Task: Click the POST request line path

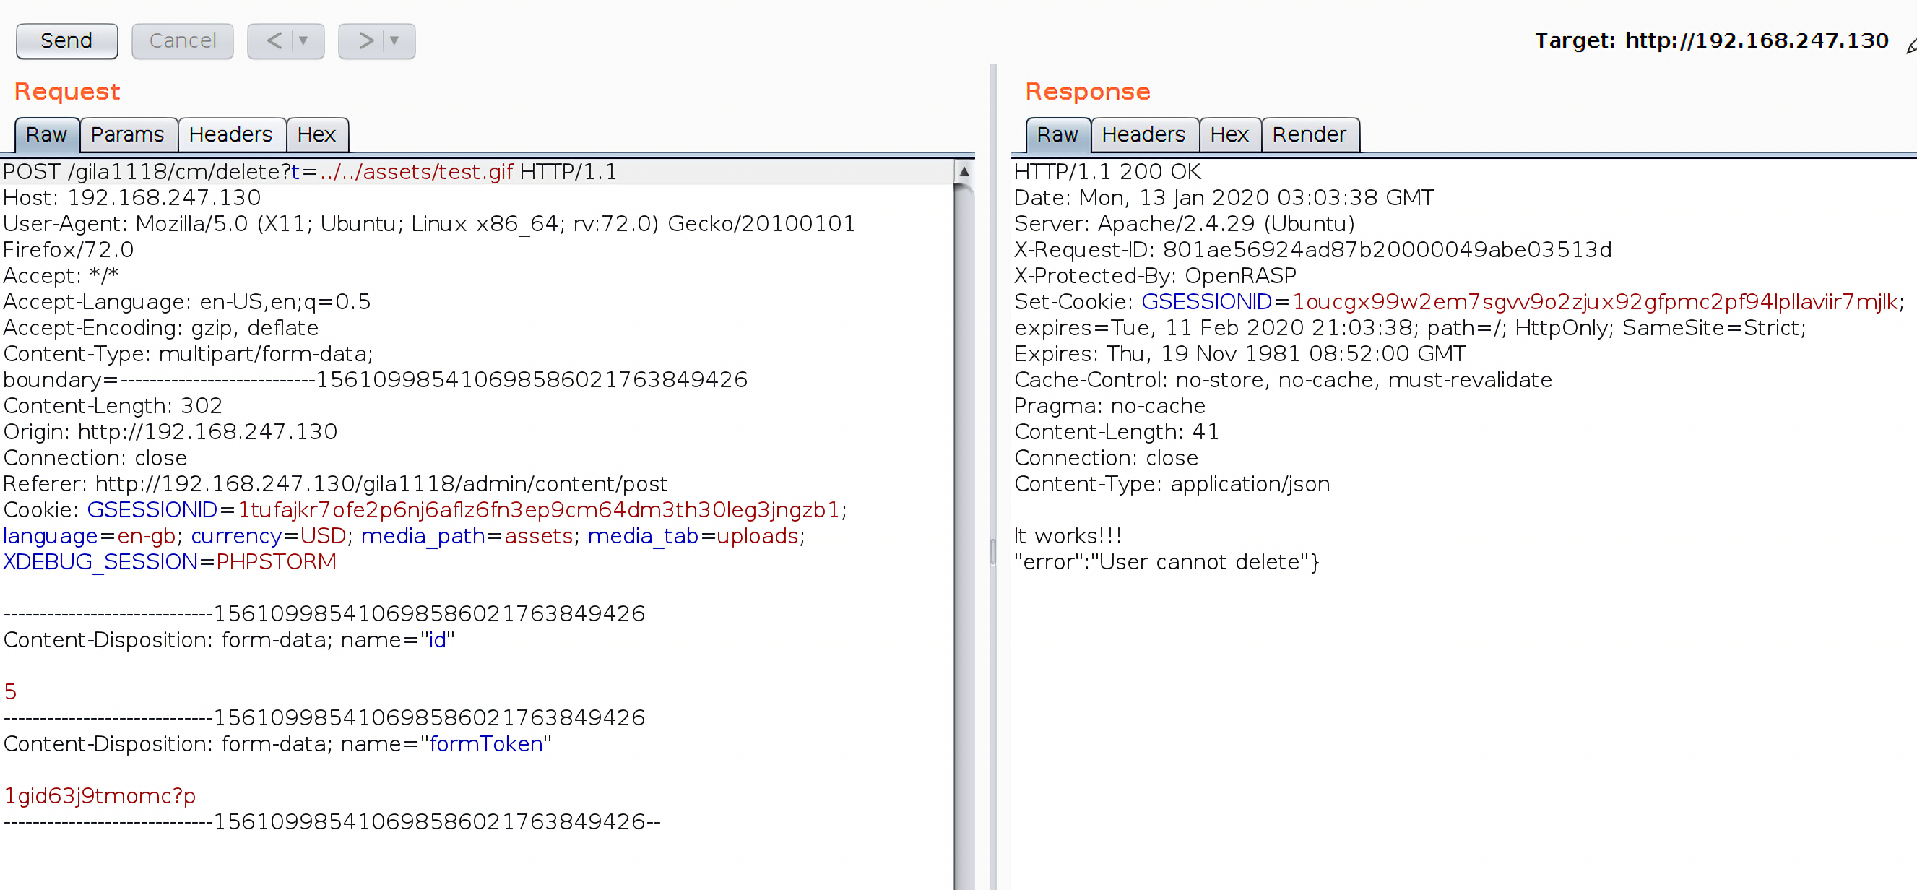Action: click(290, 172)
